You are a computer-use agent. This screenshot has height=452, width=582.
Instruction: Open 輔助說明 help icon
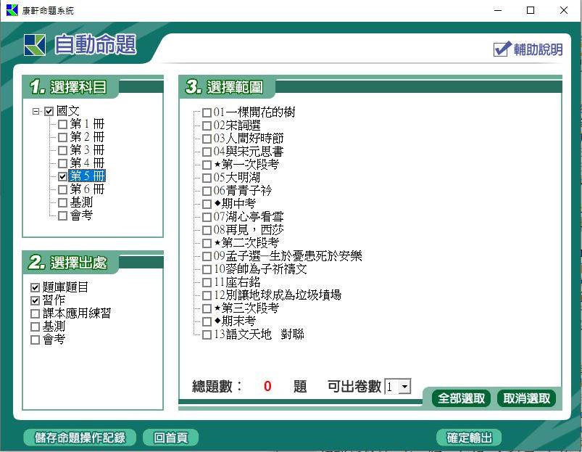pos(502,49)
